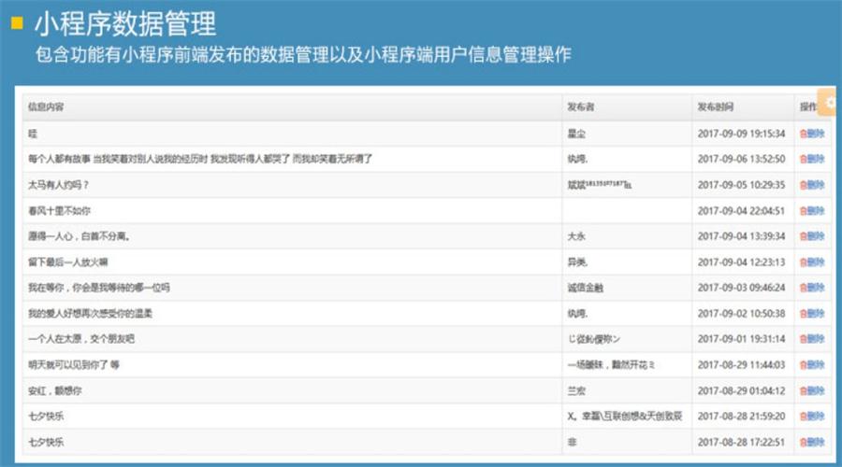Screen dimensions: 842x467
Task: Delete the 七夕快乐 row from 21:59:20
Action: (812, 416)
